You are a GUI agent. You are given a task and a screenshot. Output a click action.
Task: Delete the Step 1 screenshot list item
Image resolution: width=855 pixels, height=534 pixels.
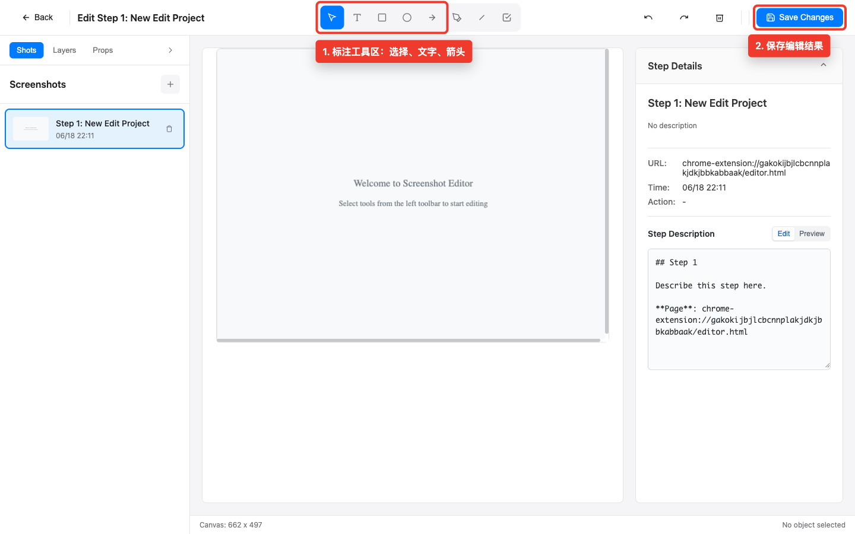tap(169, 129)
